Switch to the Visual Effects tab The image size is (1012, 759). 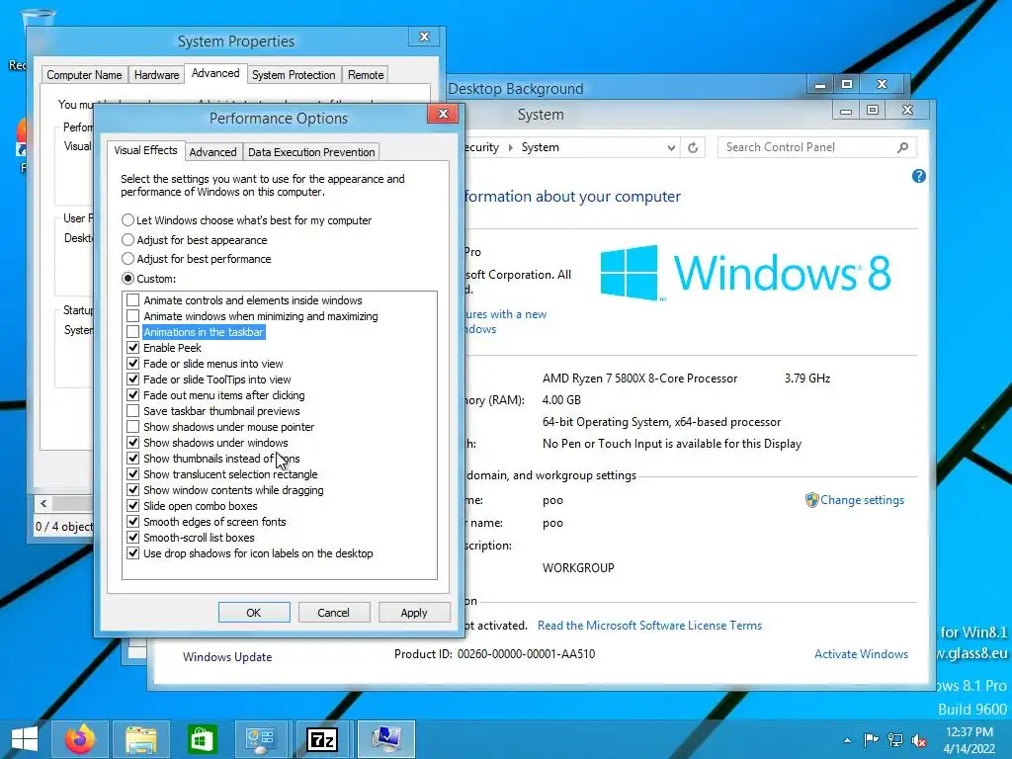click(146, 150)
